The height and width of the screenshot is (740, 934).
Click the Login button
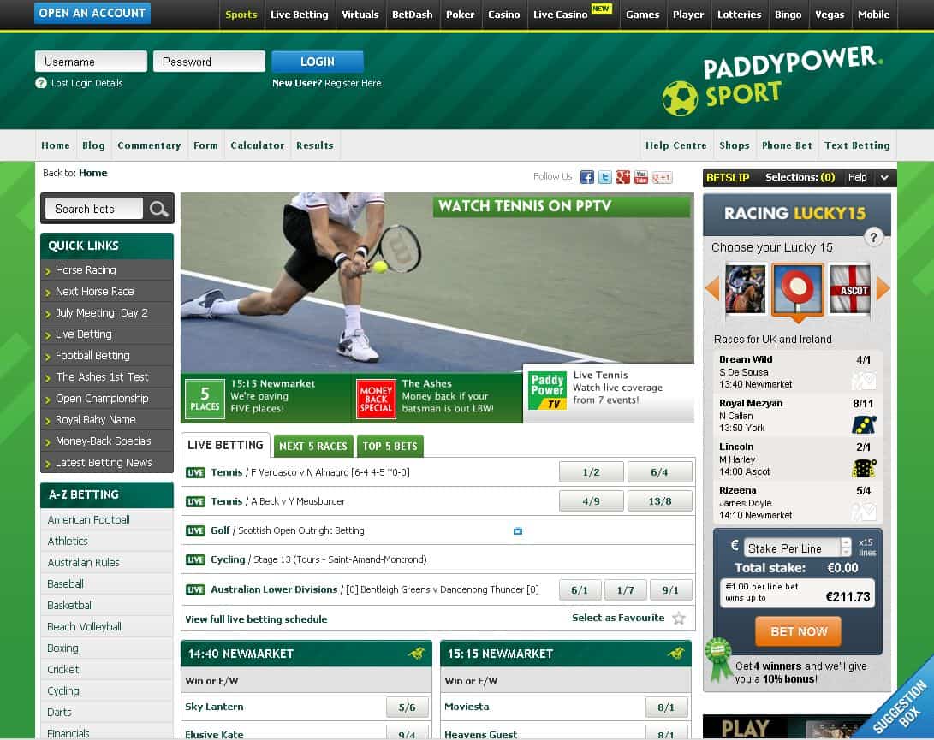318,62
